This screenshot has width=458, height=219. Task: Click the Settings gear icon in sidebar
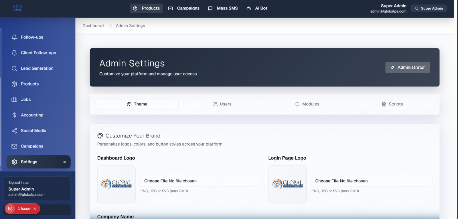point(14,162)
